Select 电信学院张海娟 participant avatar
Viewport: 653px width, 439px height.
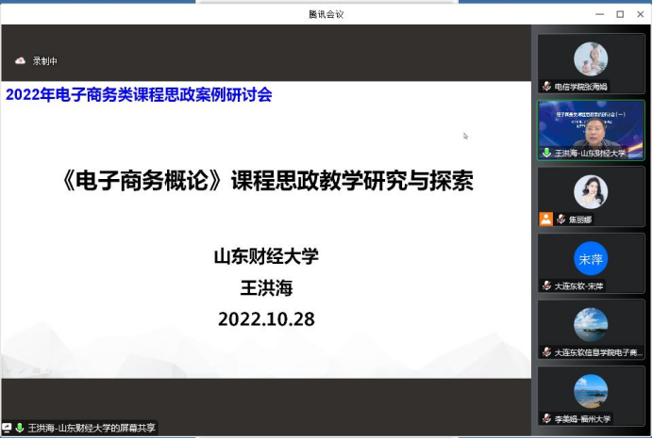(x=591, y=59)
